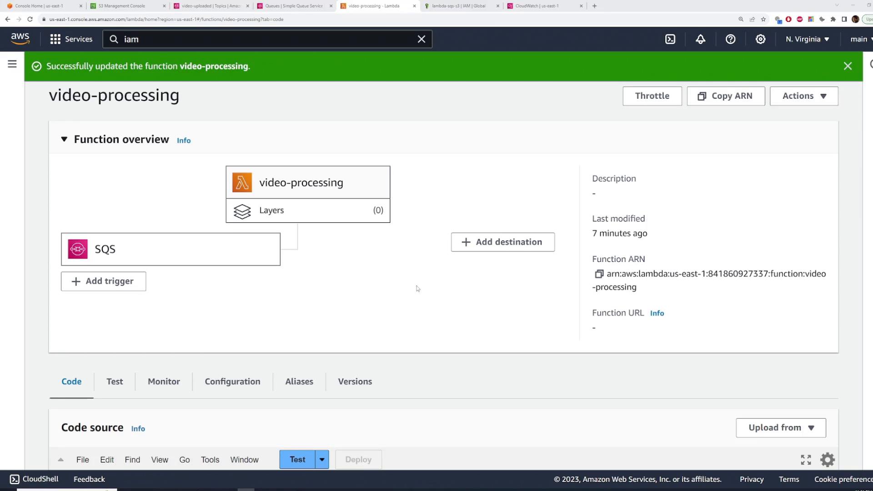Open the Test button dropdown arrow
This screenshot has height=491, width=873.
[x=322, y=460]
